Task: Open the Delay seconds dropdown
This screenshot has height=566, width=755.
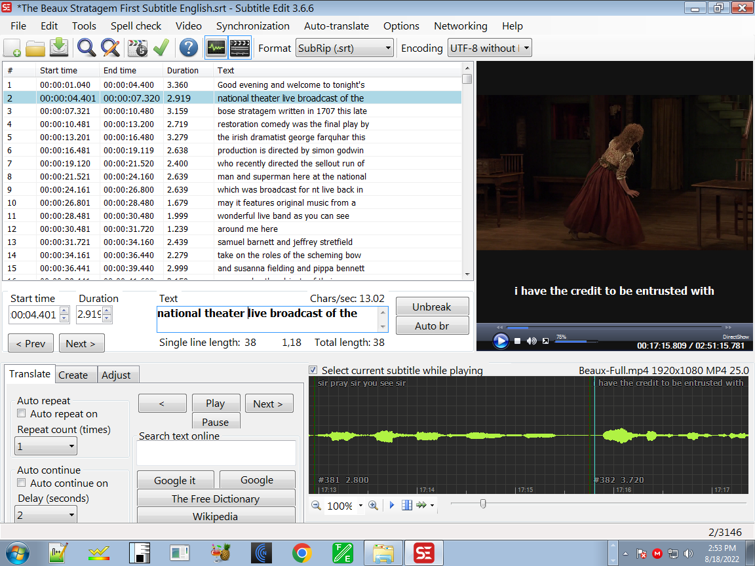Action: tap(46, 515)
